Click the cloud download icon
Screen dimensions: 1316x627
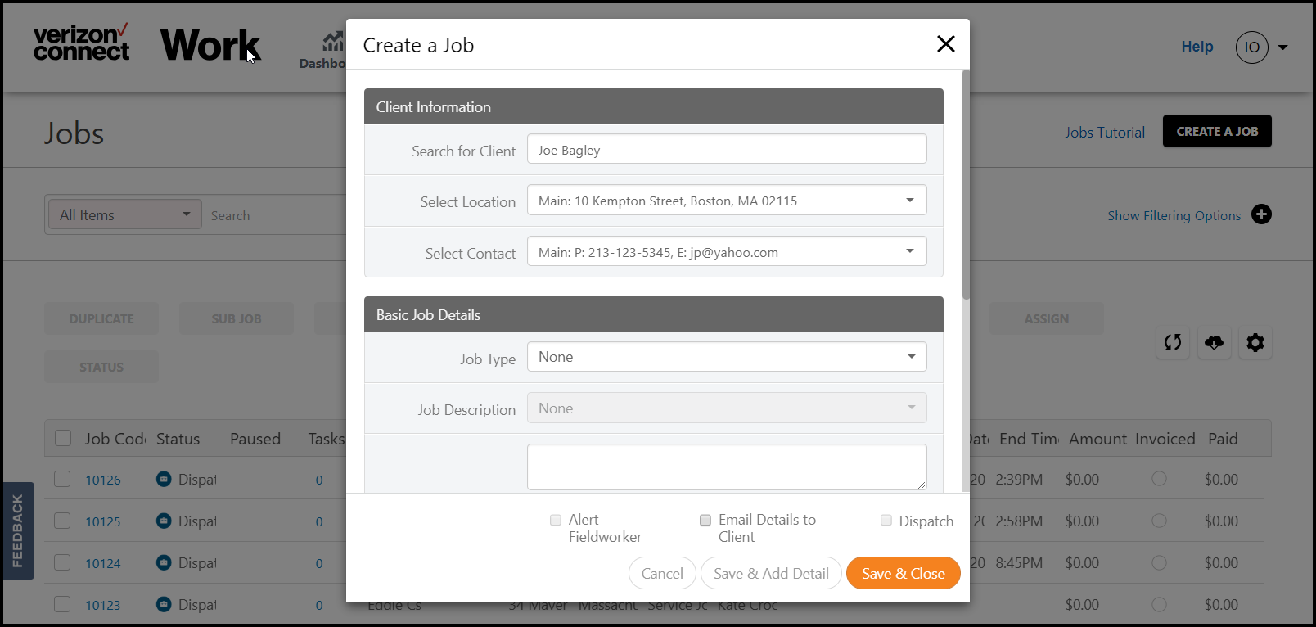tap(1214, 342)
